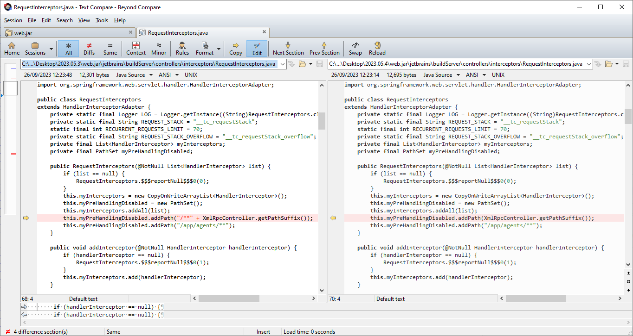Click the Format toolbar button
Viewport: 633px width, 336px height.
205,49
